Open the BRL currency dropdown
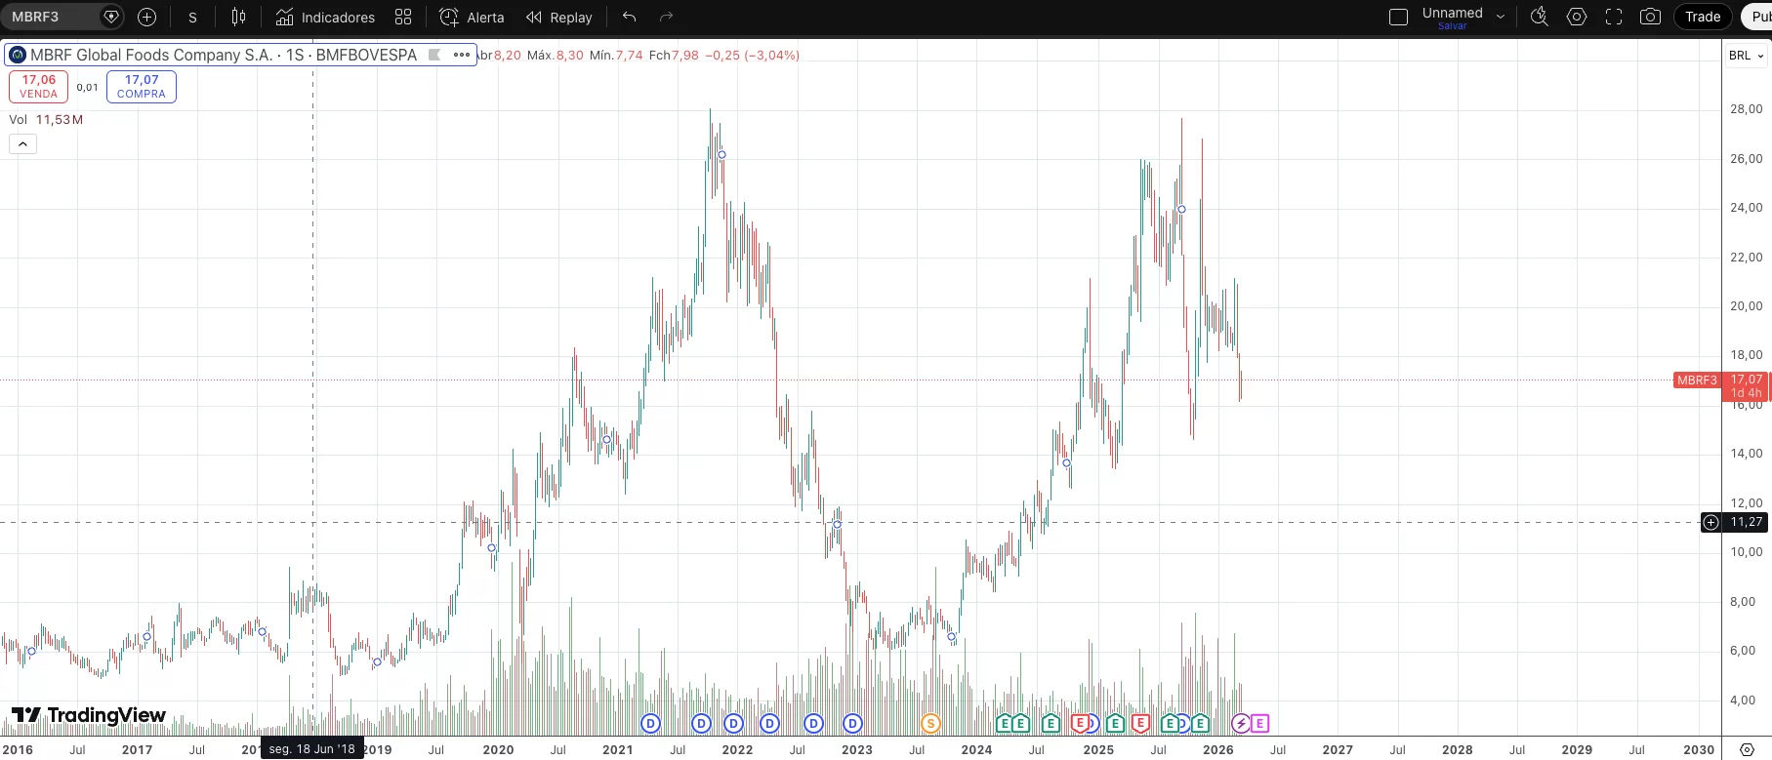This screenshot has width=1772, height=760. (x=1746, y=56)
